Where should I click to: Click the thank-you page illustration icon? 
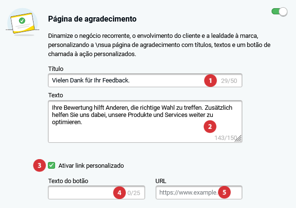[x=23, y=23]
